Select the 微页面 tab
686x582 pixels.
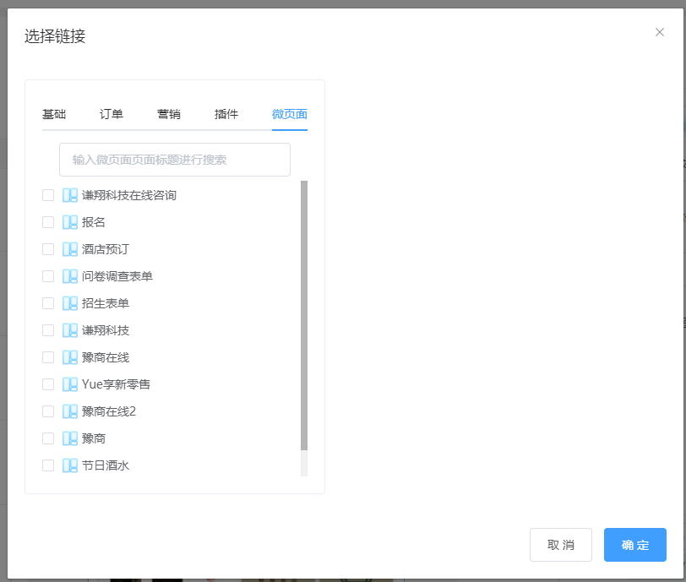[290, 114]
